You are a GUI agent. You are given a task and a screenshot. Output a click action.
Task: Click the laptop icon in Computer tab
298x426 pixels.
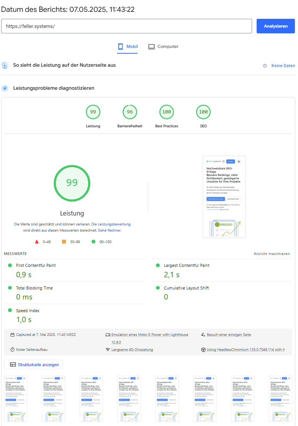coord(151,46)
